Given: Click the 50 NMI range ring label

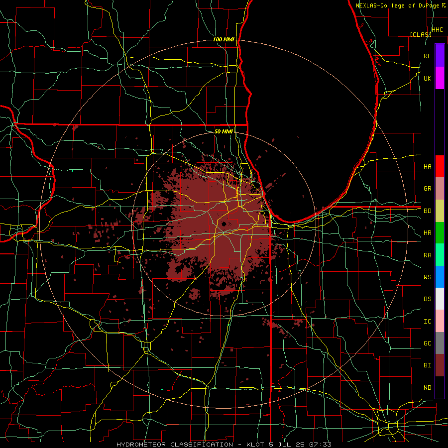Looking at the screenshot, I should (224, 131).
